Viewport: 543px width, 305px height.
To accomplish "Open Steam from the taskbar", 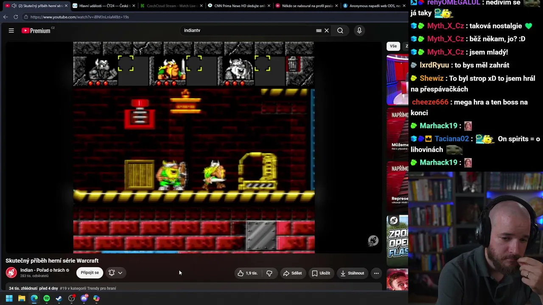I will [59, 298].
